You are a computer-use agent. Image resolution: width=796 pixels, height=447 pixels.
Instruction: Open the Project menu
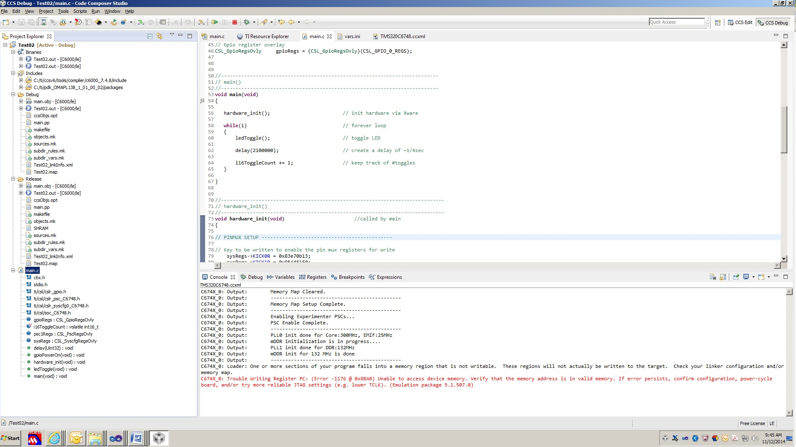click(46, 11)
